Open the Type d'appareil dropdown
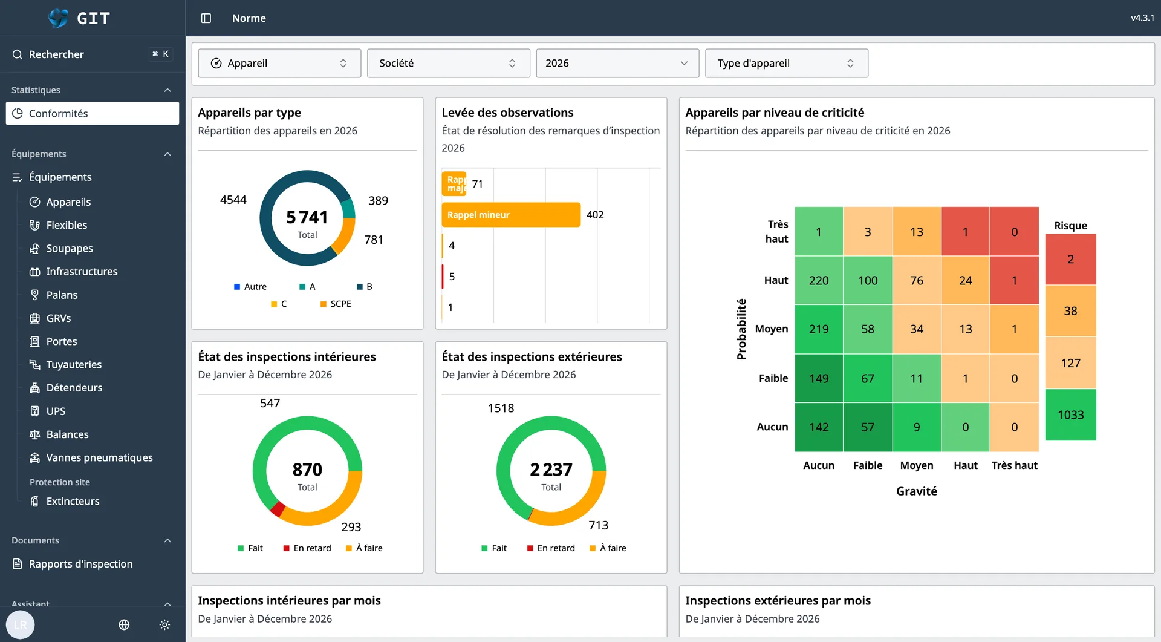 click(x=787, y=63)
